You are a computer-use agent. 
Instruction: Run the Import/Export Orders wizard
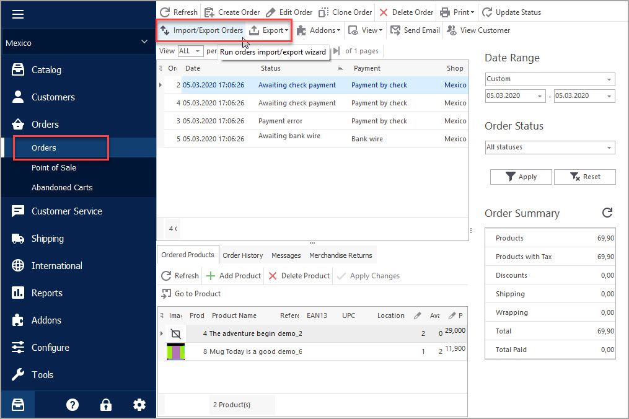click(x=201, y=30)
